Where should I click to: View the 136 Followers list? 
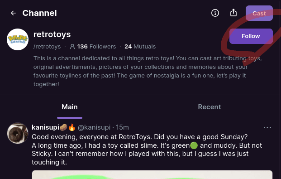(x=96, y=47)
